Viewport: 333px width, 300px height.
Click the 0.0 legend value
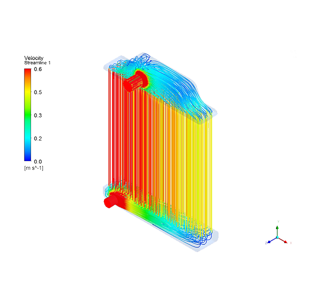38,161
